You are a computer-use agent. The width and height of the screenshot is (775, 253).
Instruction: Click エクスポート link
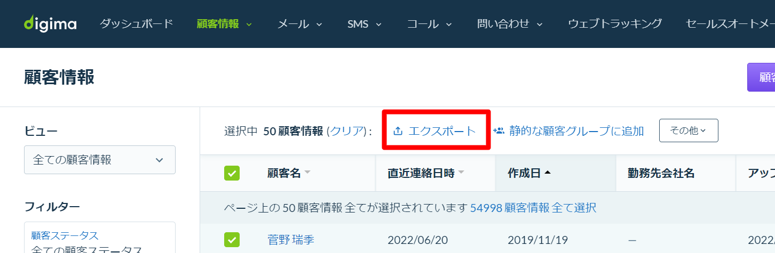pyautogui.click(x=442, y=131)
